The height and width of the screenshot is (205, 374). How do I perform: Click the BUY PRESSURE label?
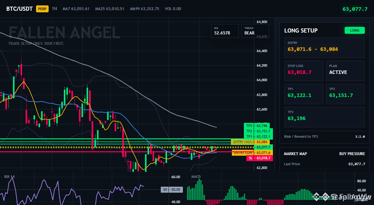[352, 154]
